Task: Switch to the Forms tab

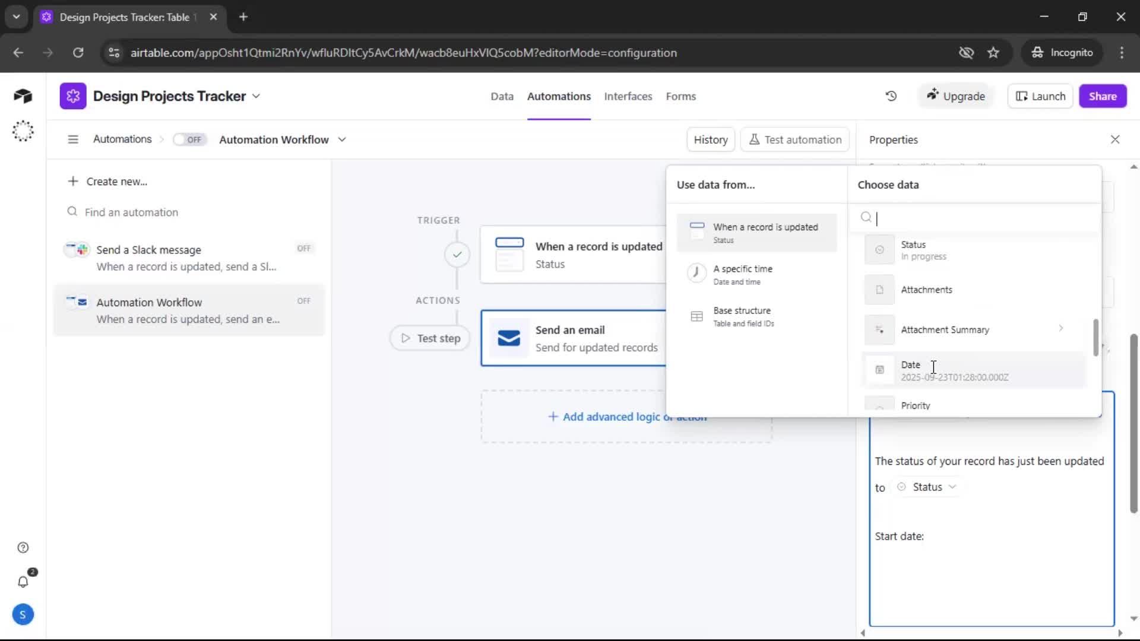Action: coord(680,96)
